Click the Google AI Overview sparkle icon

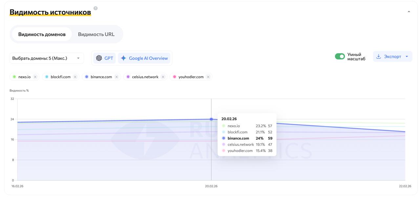[123, 58]
